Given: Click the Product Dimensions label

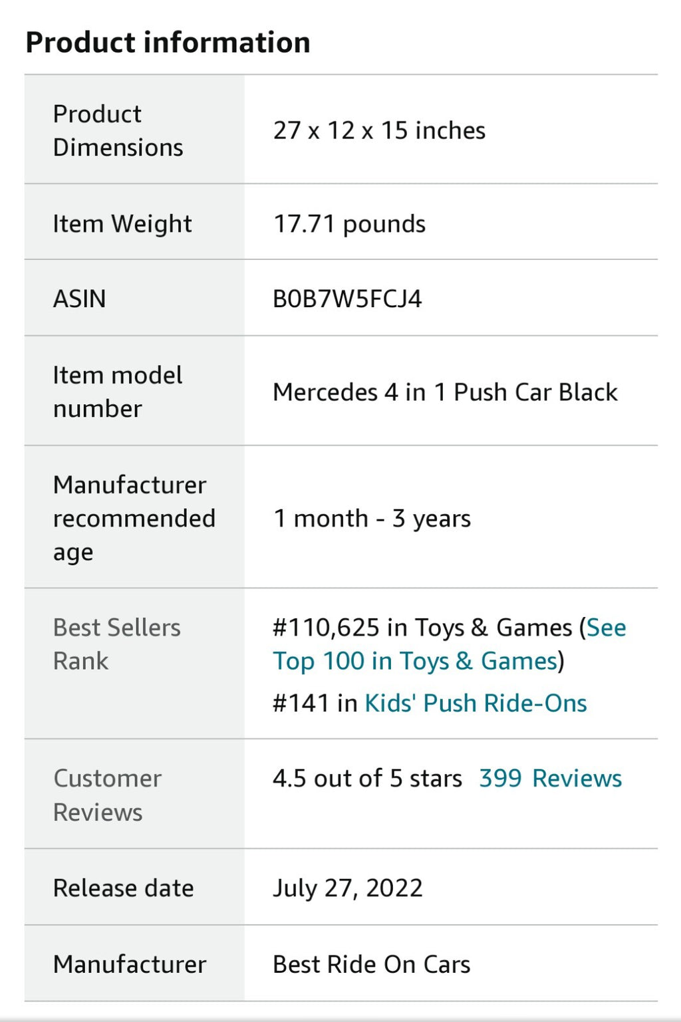Looking at the screenshot, I should pos(118,130).
